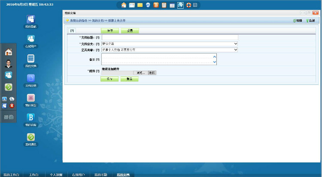
Task: Switch to the 在线用户 taskbar tab
Action: click(x=79, y=174)
